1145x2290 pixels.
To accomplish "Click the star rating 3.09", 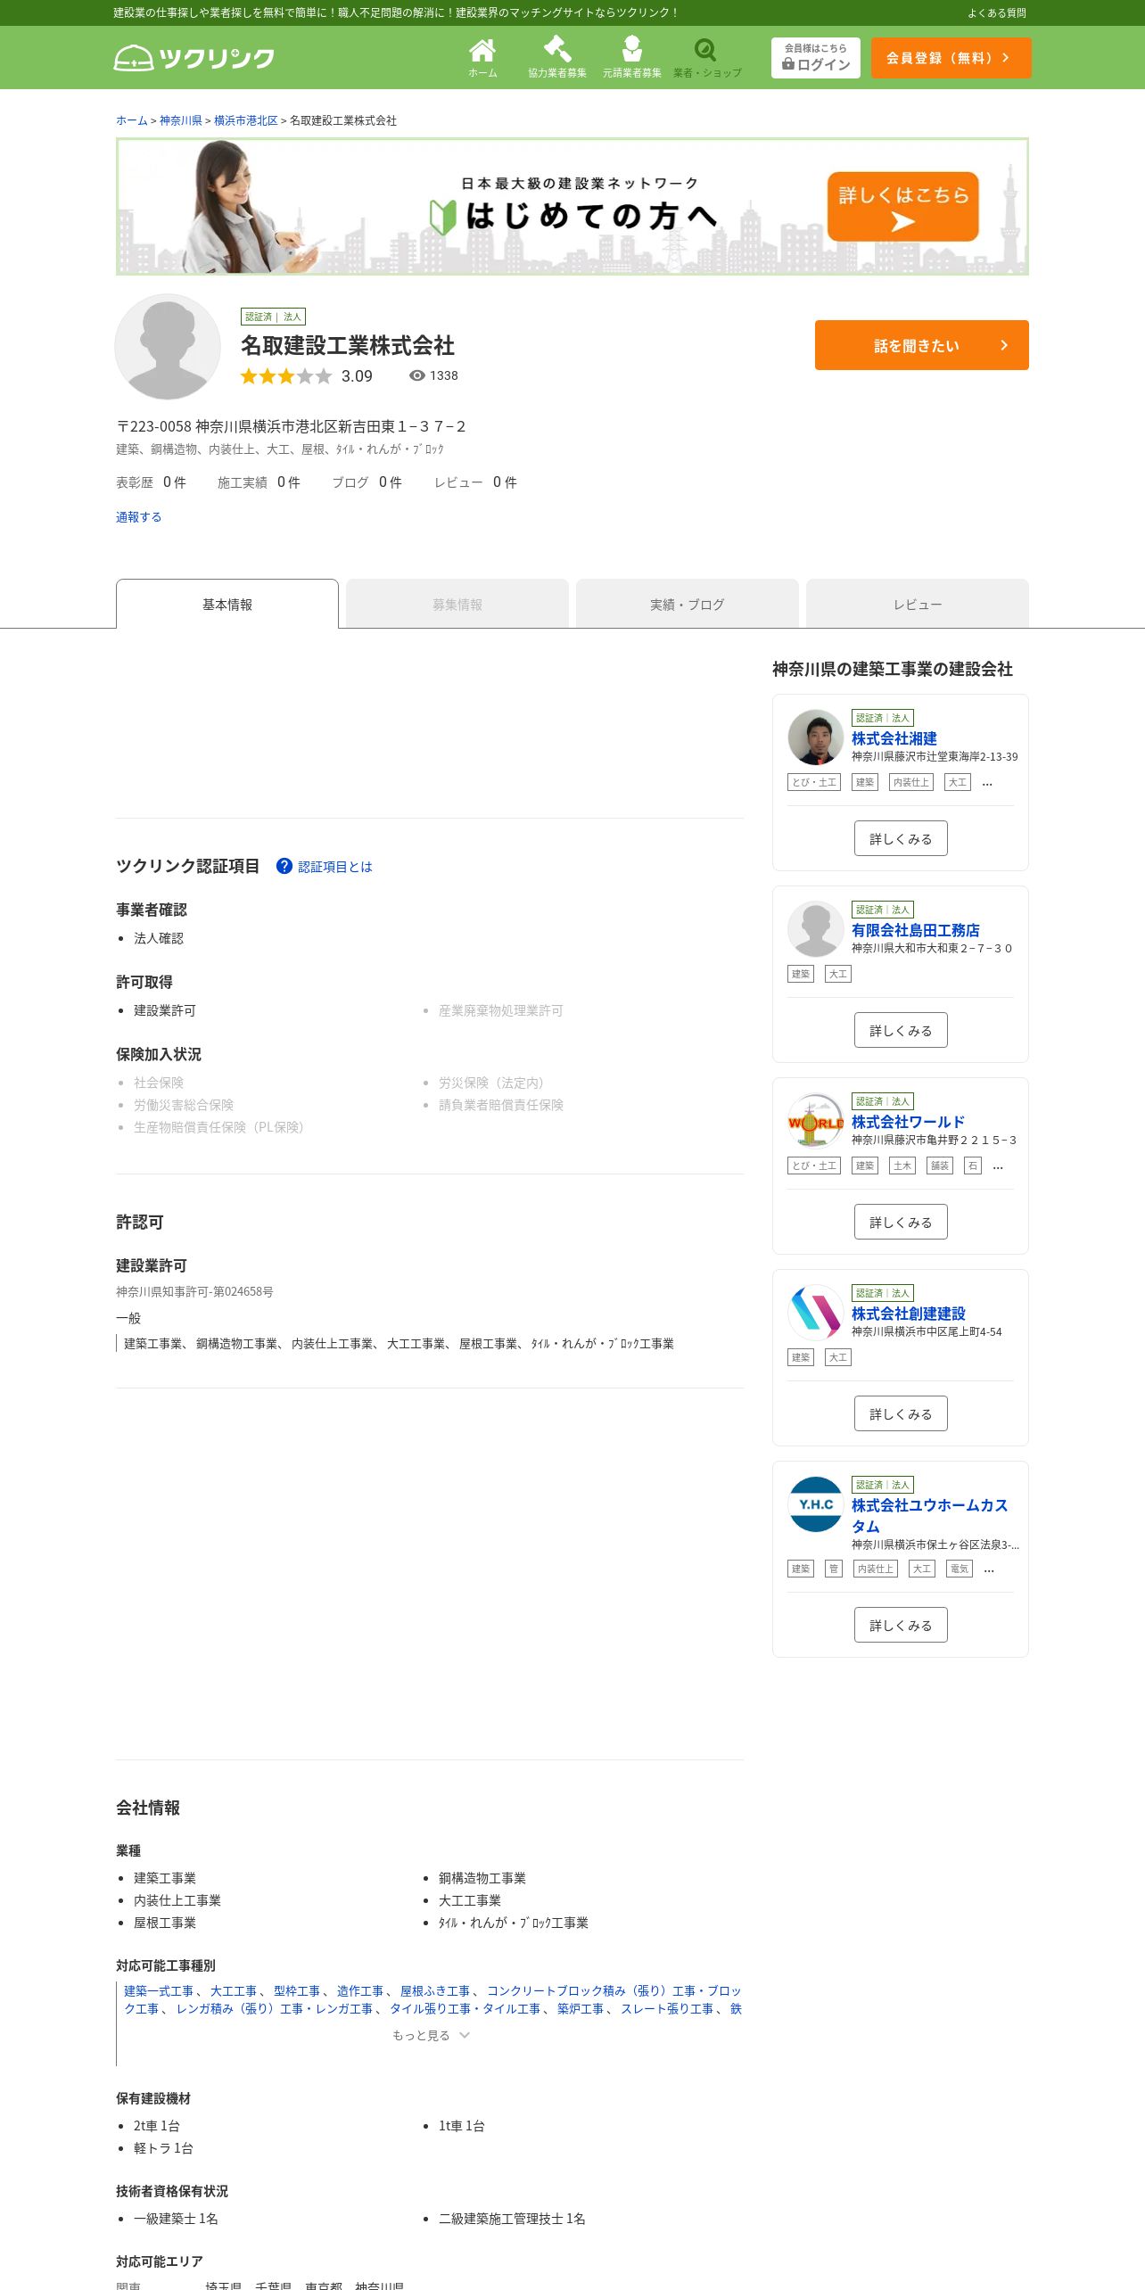I will [x=306, y=376].
